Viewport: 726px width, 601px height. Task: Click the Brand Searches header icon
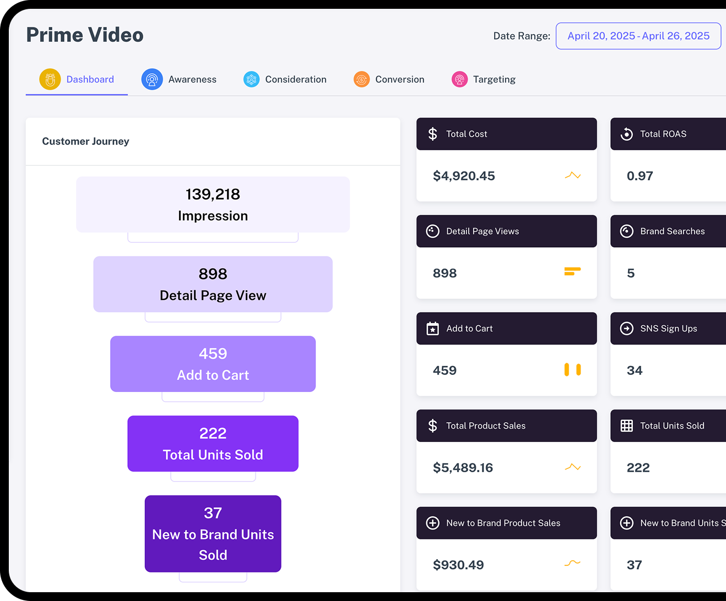point(627,231)
